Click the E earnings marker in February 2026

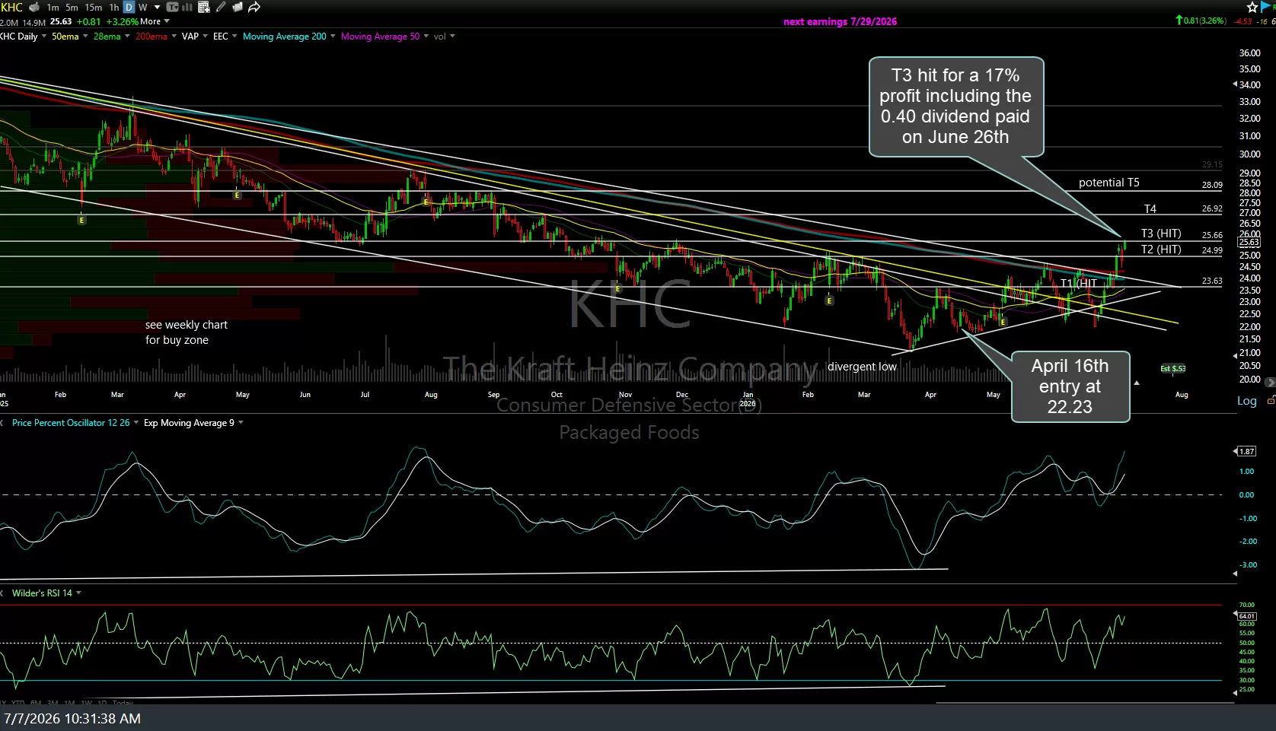pos(829,300)
